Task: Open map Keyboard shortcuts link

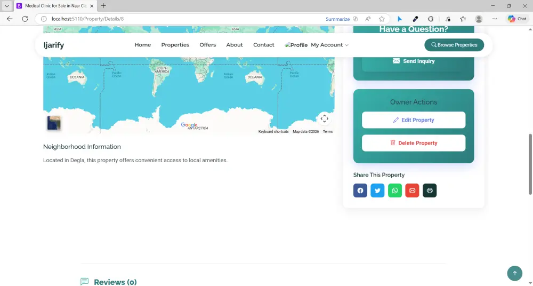Action: click(273, 131)
